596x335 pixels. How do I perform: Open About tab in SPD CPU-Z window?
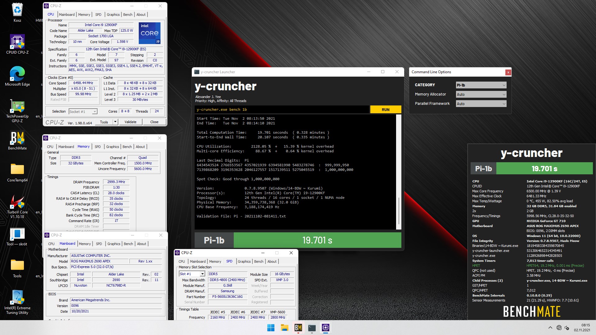[272, 261]
